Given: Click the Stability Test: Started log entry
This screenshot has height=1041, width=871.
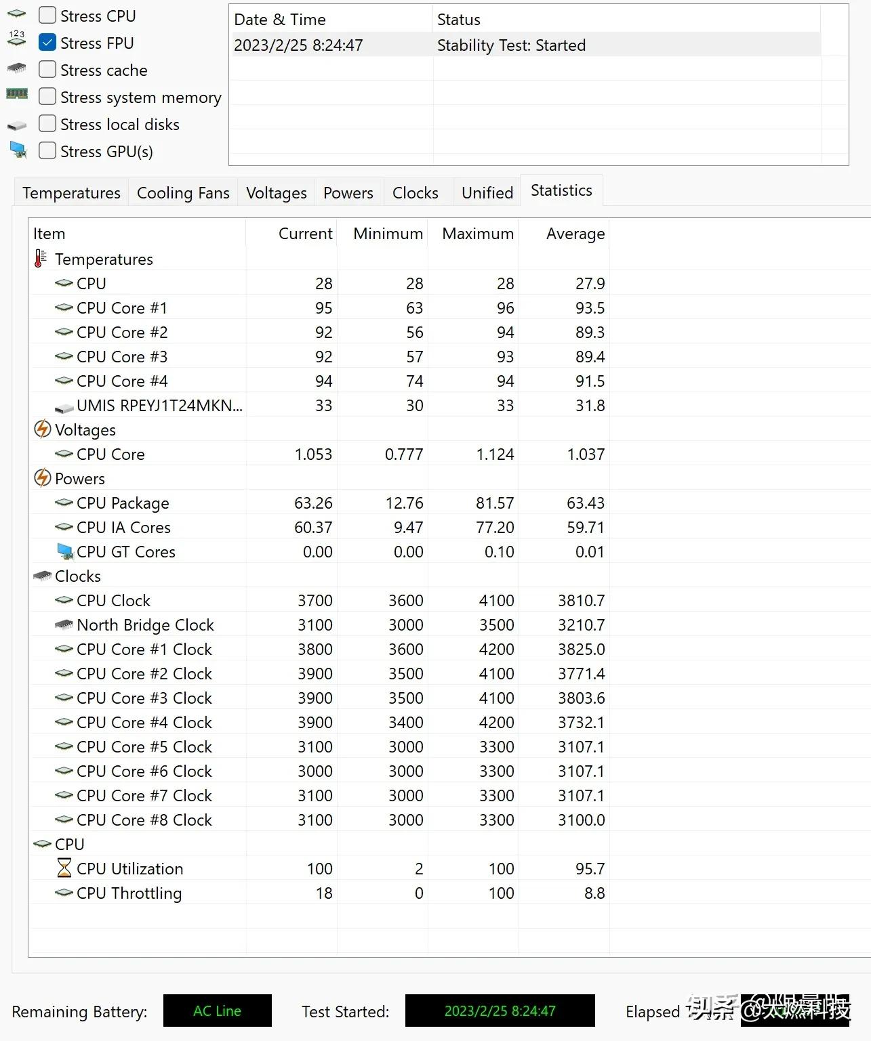Looking at the screenshot, I should pyautogui.click(x=511, y=45).
